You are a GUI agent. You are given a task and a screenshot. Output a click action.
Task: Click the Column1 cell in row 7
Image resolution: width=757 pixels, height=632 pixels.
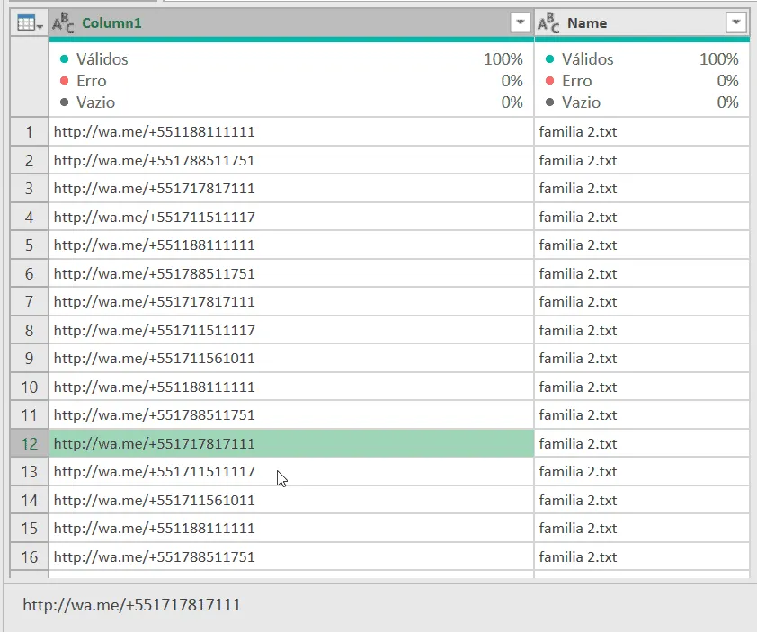[291, 302]
